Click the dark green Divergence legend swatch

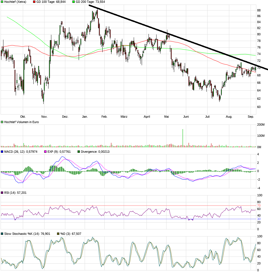click(x=79, y=152)
